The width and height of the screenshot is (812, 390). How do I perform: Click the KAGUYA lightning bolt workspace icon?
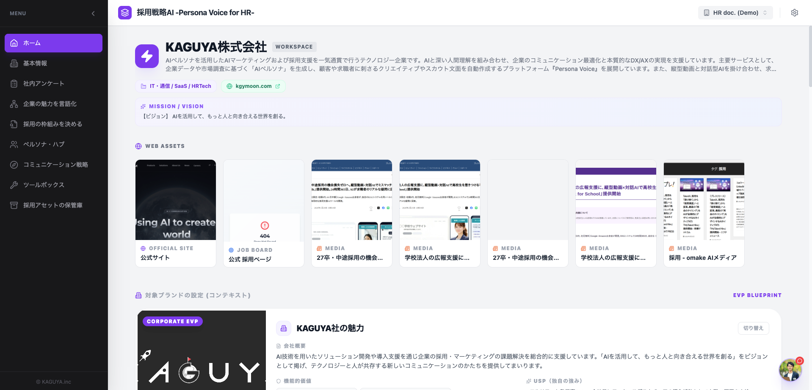147,56
